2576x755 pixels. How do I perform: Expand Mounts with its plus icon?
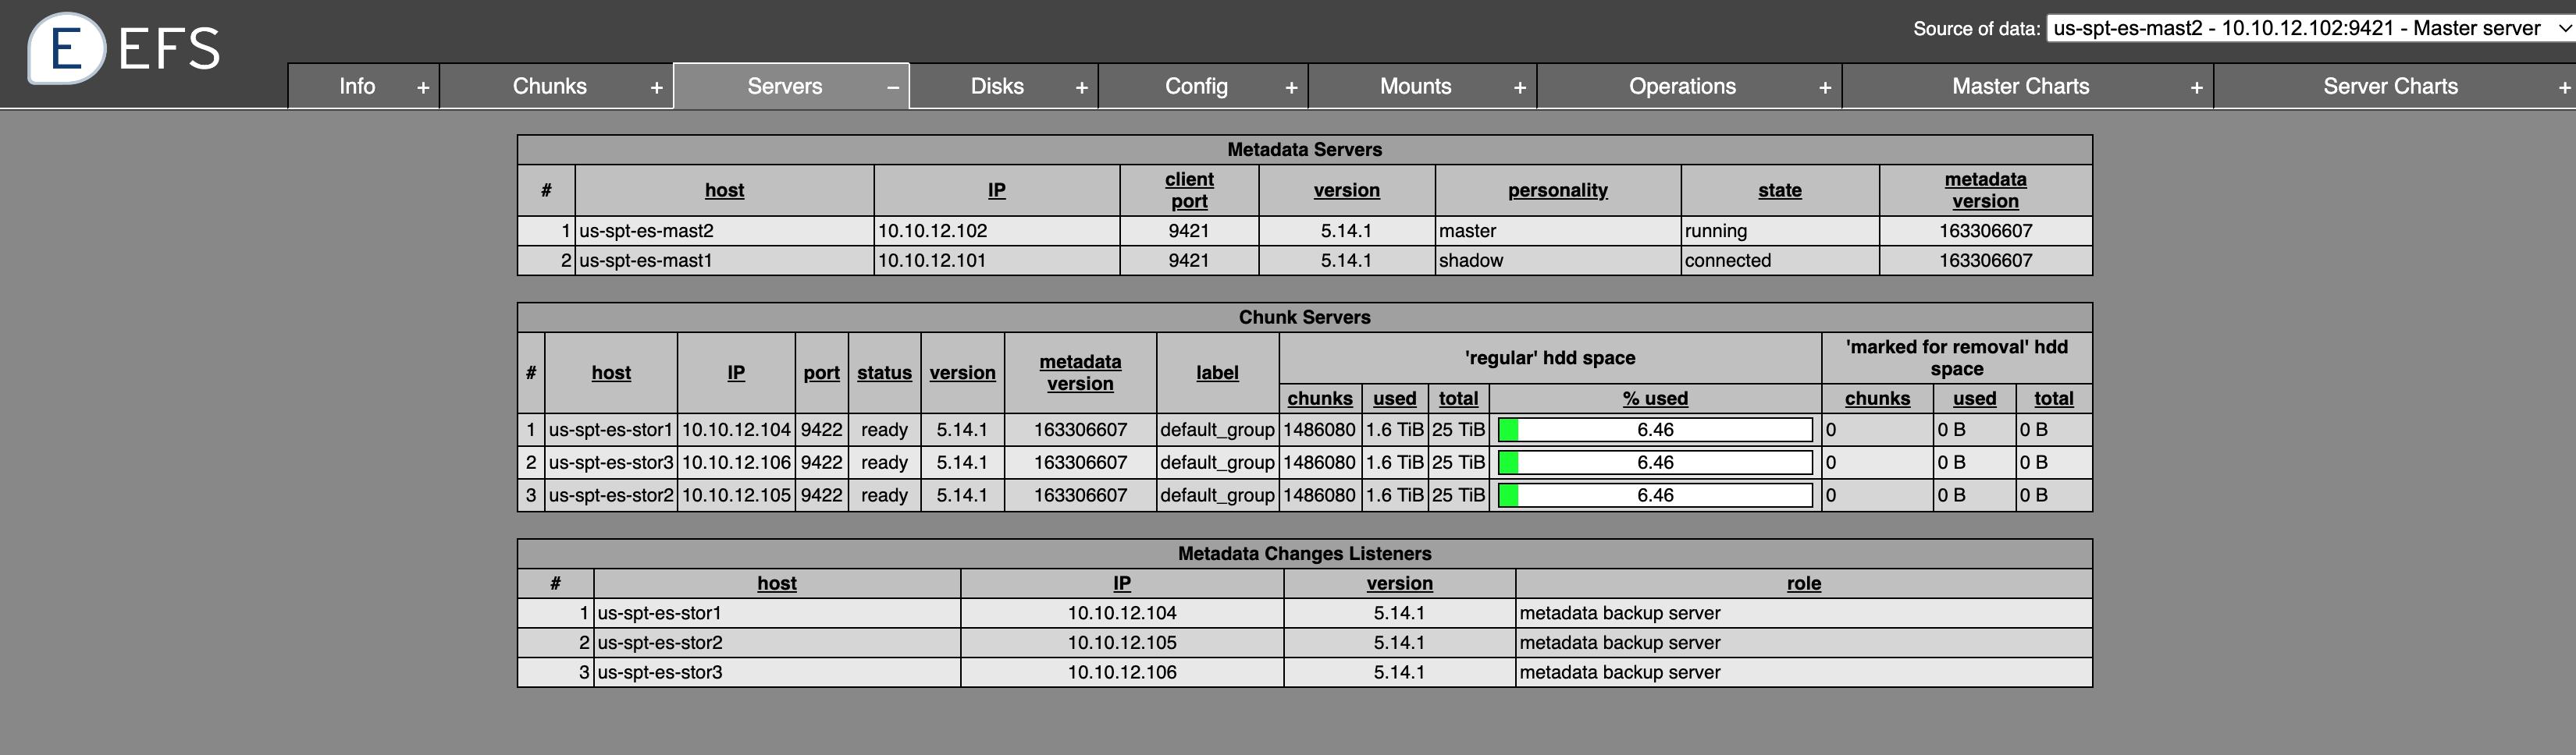pos(1519,87)
